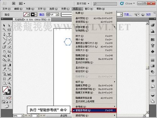Click the fill color swatch in toolbox
The height and width of the screenshot is (118, 157).
click(x=5, y=89)
